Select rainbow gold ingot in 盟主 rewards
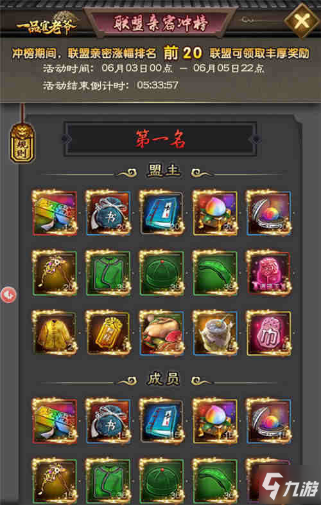 55,213
